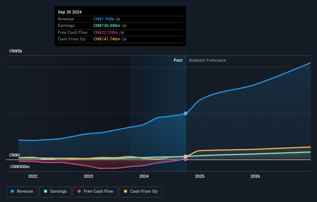
Task: Toggle the Free Cash Flow legend series
Action: [95, 192]
